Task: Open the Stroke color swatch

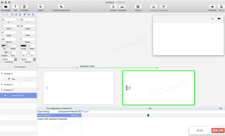Action: coord(23,46)
